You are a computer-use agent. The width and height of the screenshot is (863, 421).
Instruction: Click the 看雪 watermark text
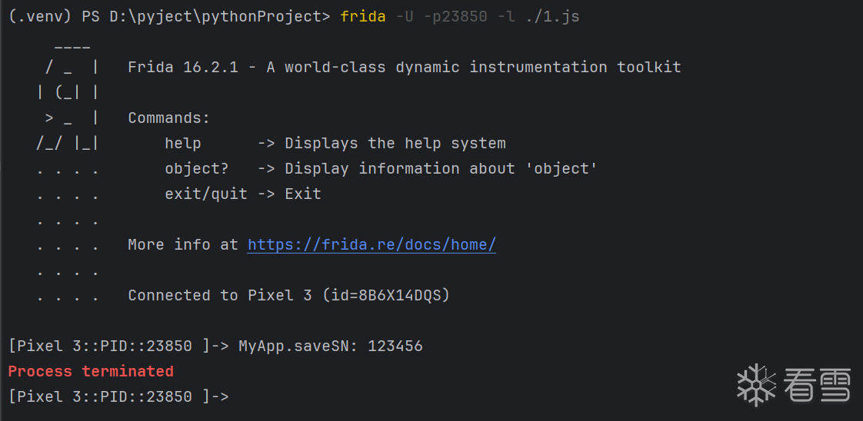(x=818, y=384)
